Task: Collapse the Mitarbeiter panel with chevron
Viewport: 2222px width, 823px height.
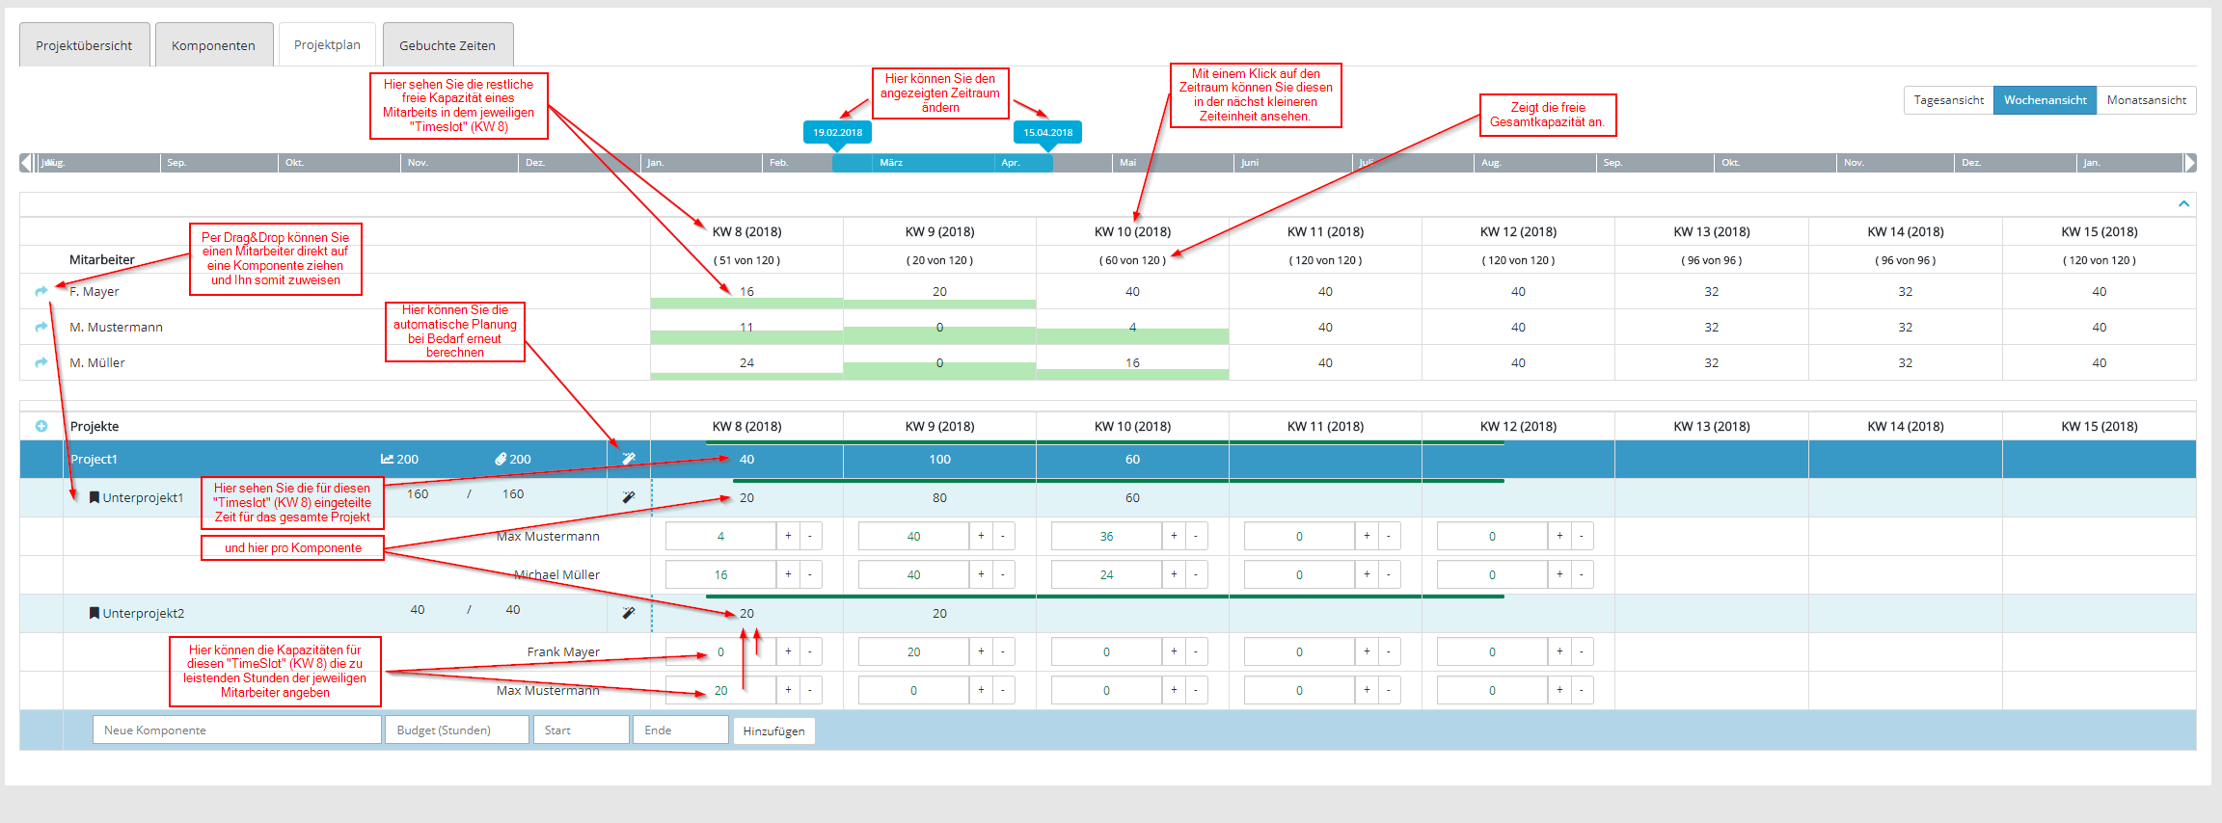Action: click(2183, 204)
